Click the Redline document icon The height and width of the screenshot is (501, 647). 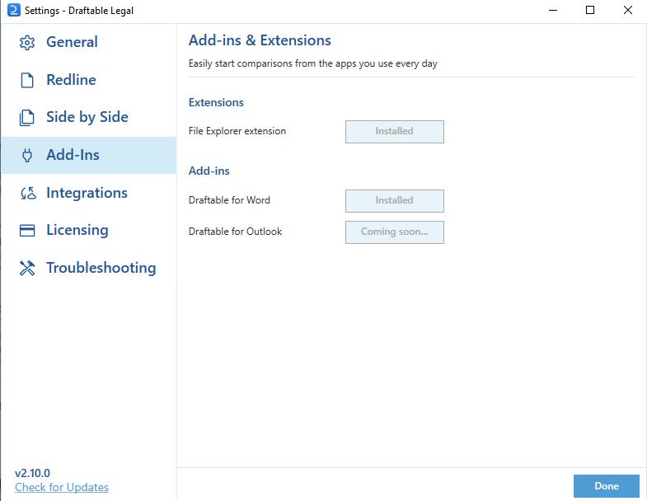tap(27, 80)
